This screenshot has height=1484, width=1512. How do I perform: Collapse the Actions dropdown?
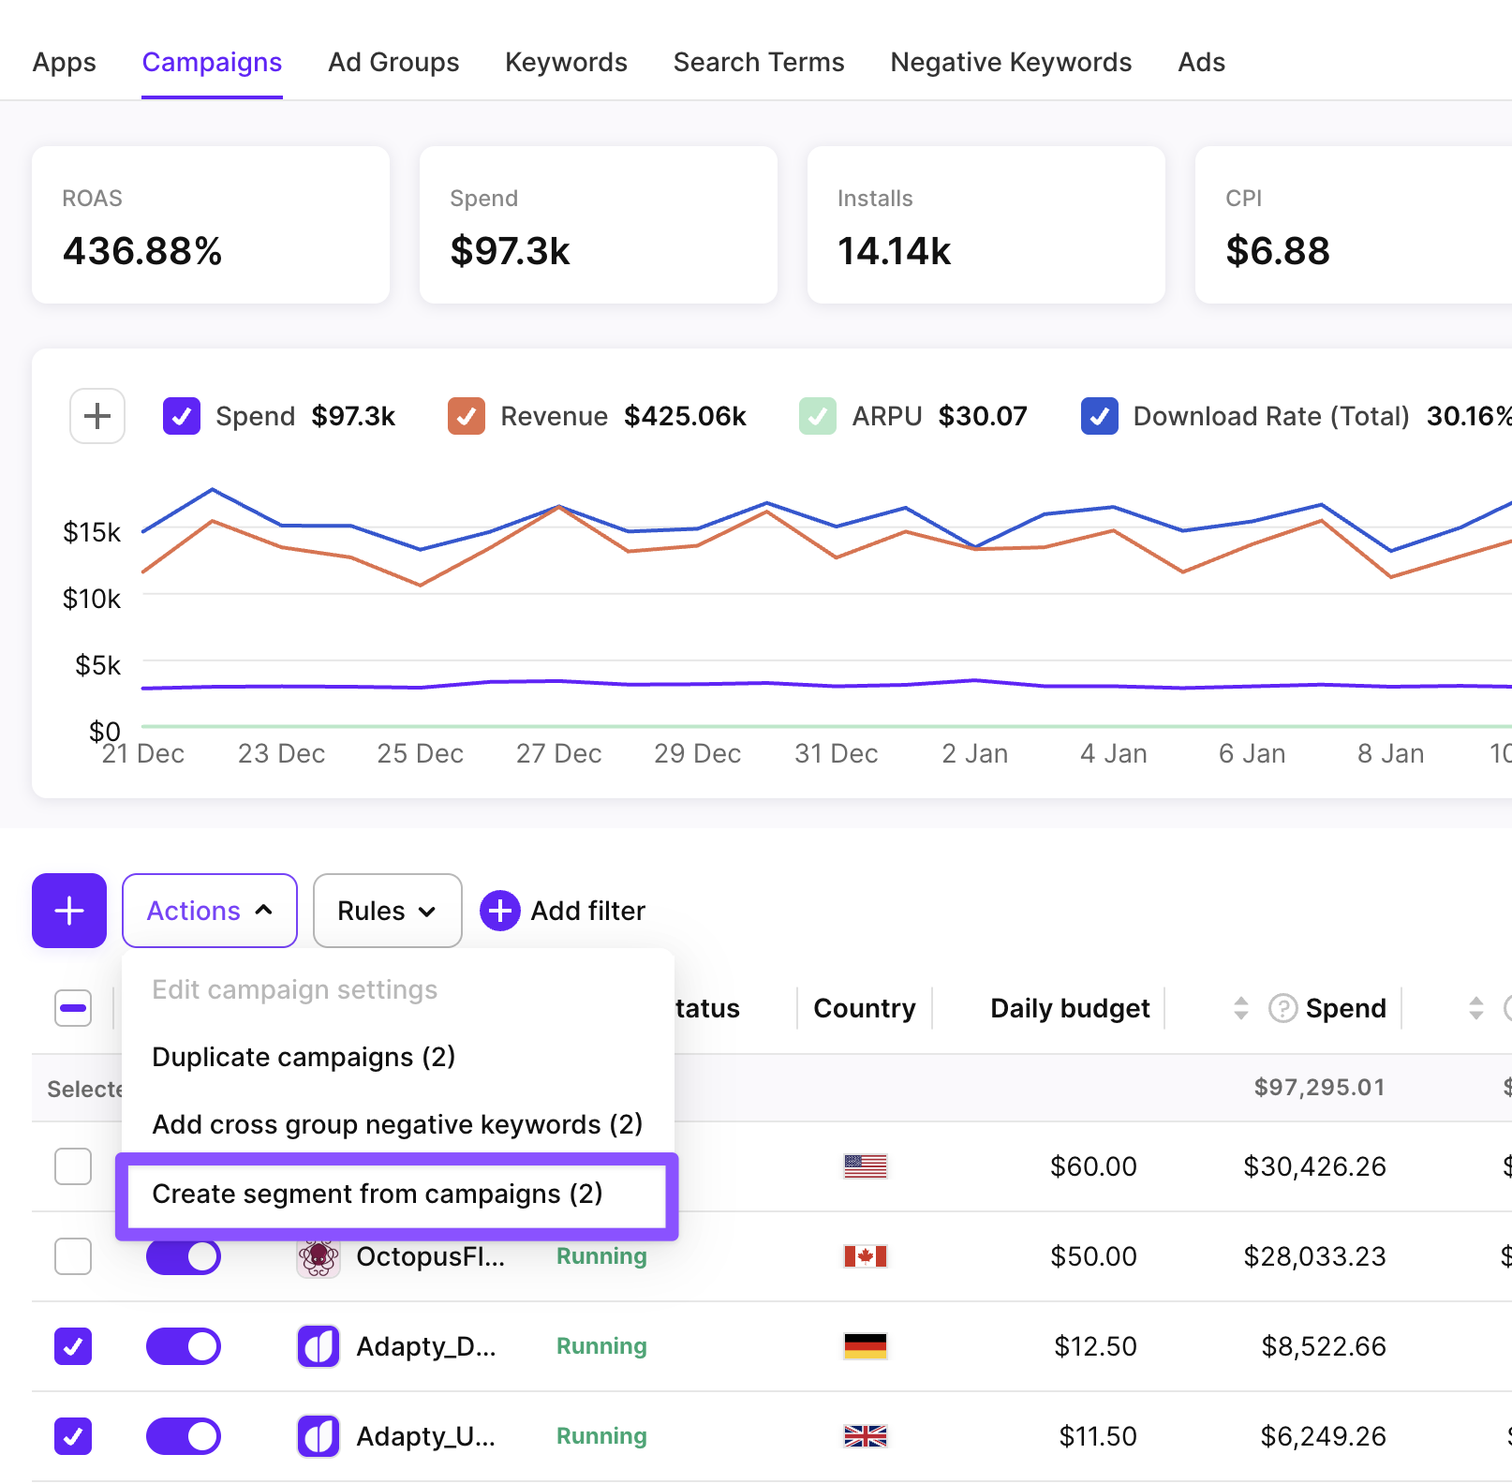click(209, 911)
